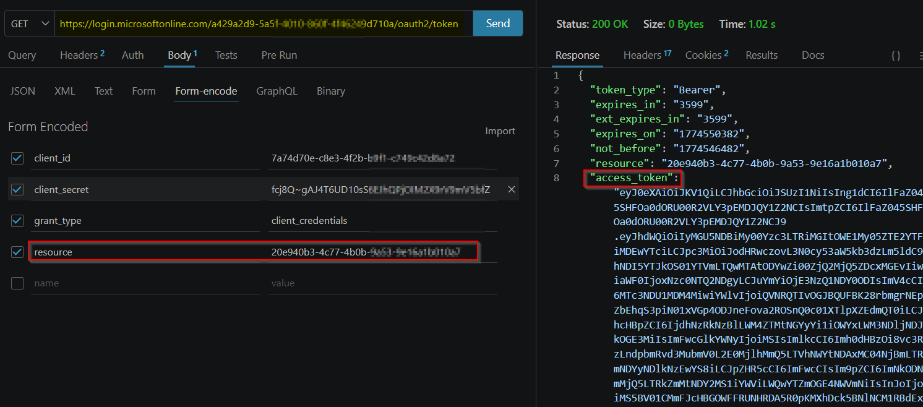Edit the client_id name field
This screenshot has height=407, width=923.
click(145, 158)
